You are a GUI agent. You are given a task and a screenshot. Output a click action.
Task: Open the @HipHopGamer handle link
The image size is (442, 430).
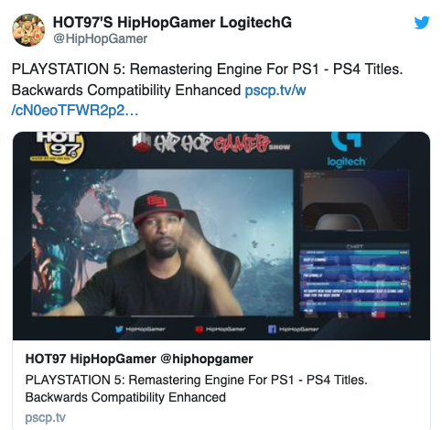[x=100, y=38]
